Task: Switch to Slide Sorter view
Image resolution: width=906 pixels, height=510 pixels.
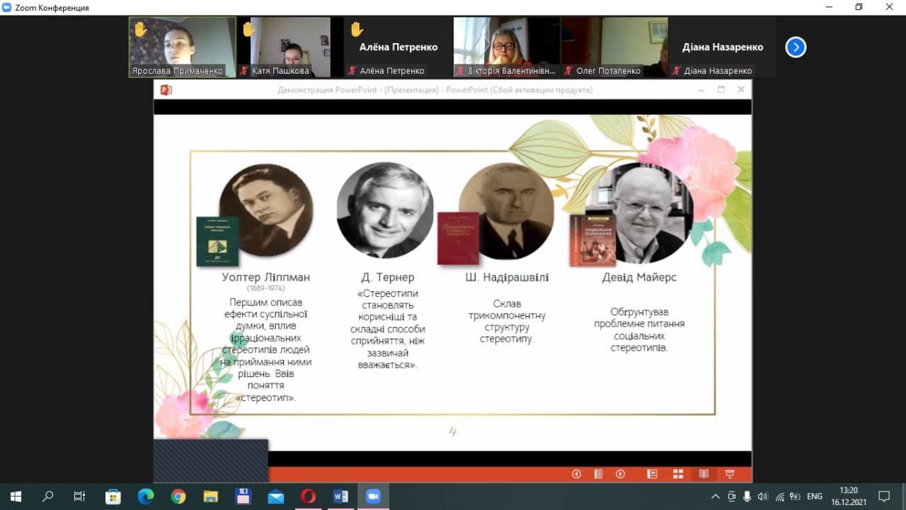Action: pos(677,475)
